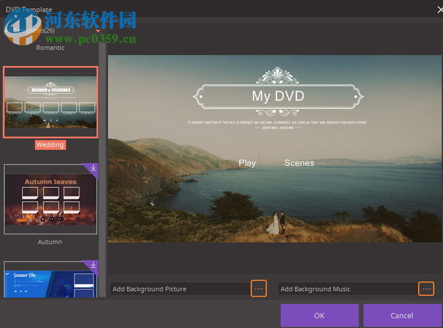Download the Autumn template via corner arrow

93,168
